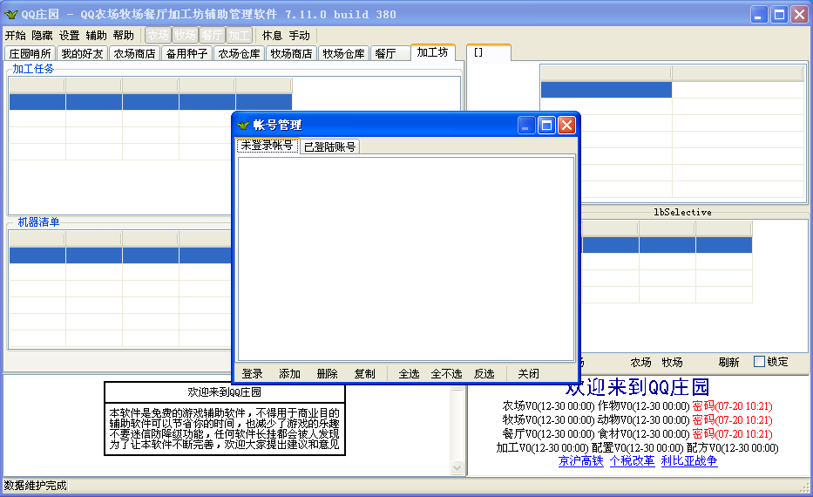This screenshot has width=813, height=497.
Task: Open the 隐藏 menu
Action: (42, 35)
